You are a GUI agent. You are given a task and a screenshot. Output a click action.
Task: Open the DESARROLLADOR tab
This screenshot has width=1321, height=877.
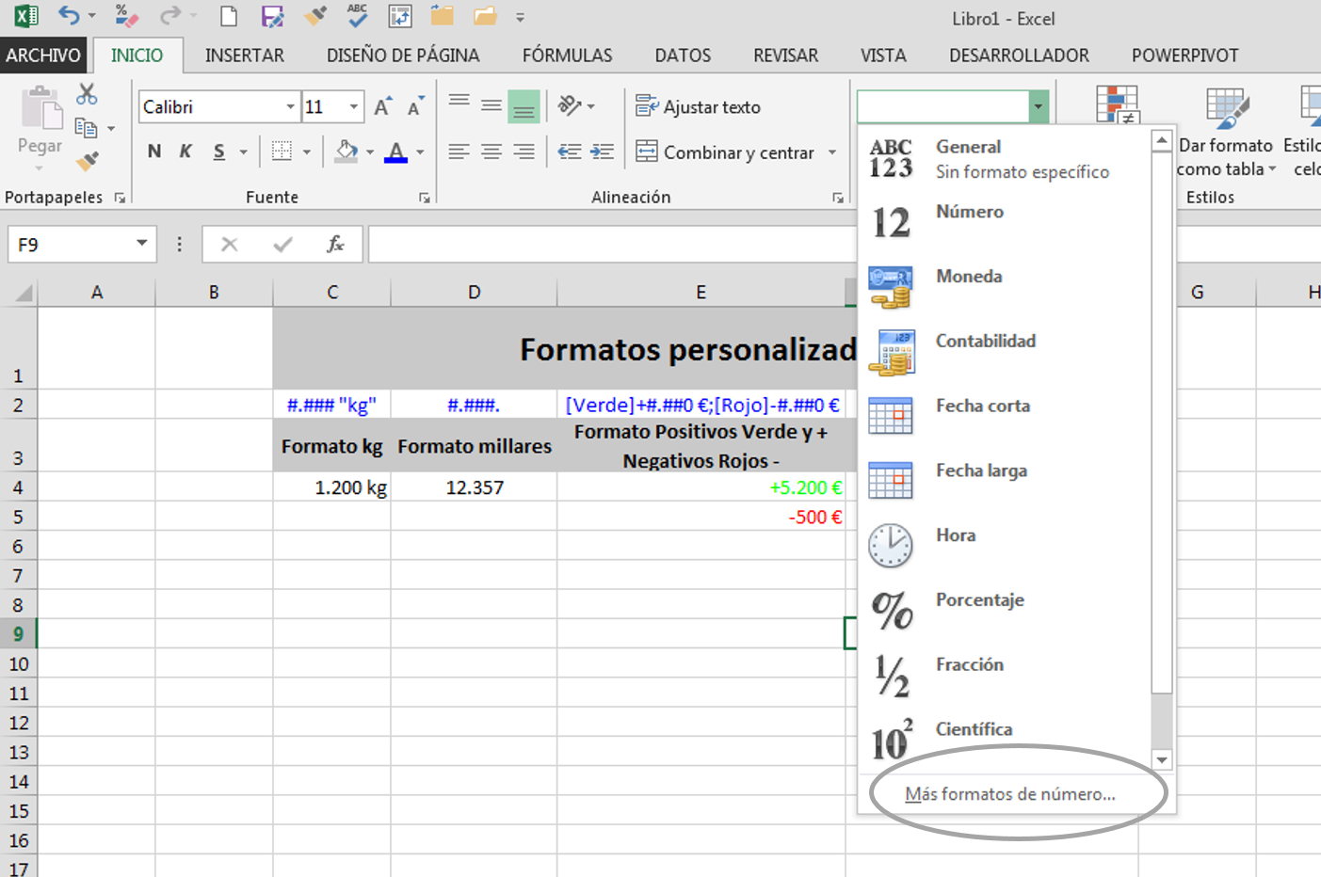point(1019,56)
